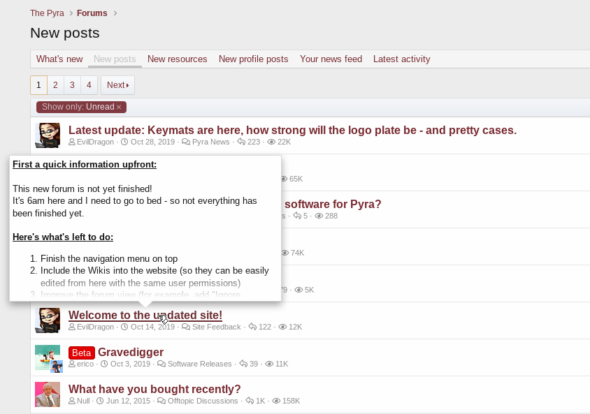Select the New profile posts tab

click(253, 59)
